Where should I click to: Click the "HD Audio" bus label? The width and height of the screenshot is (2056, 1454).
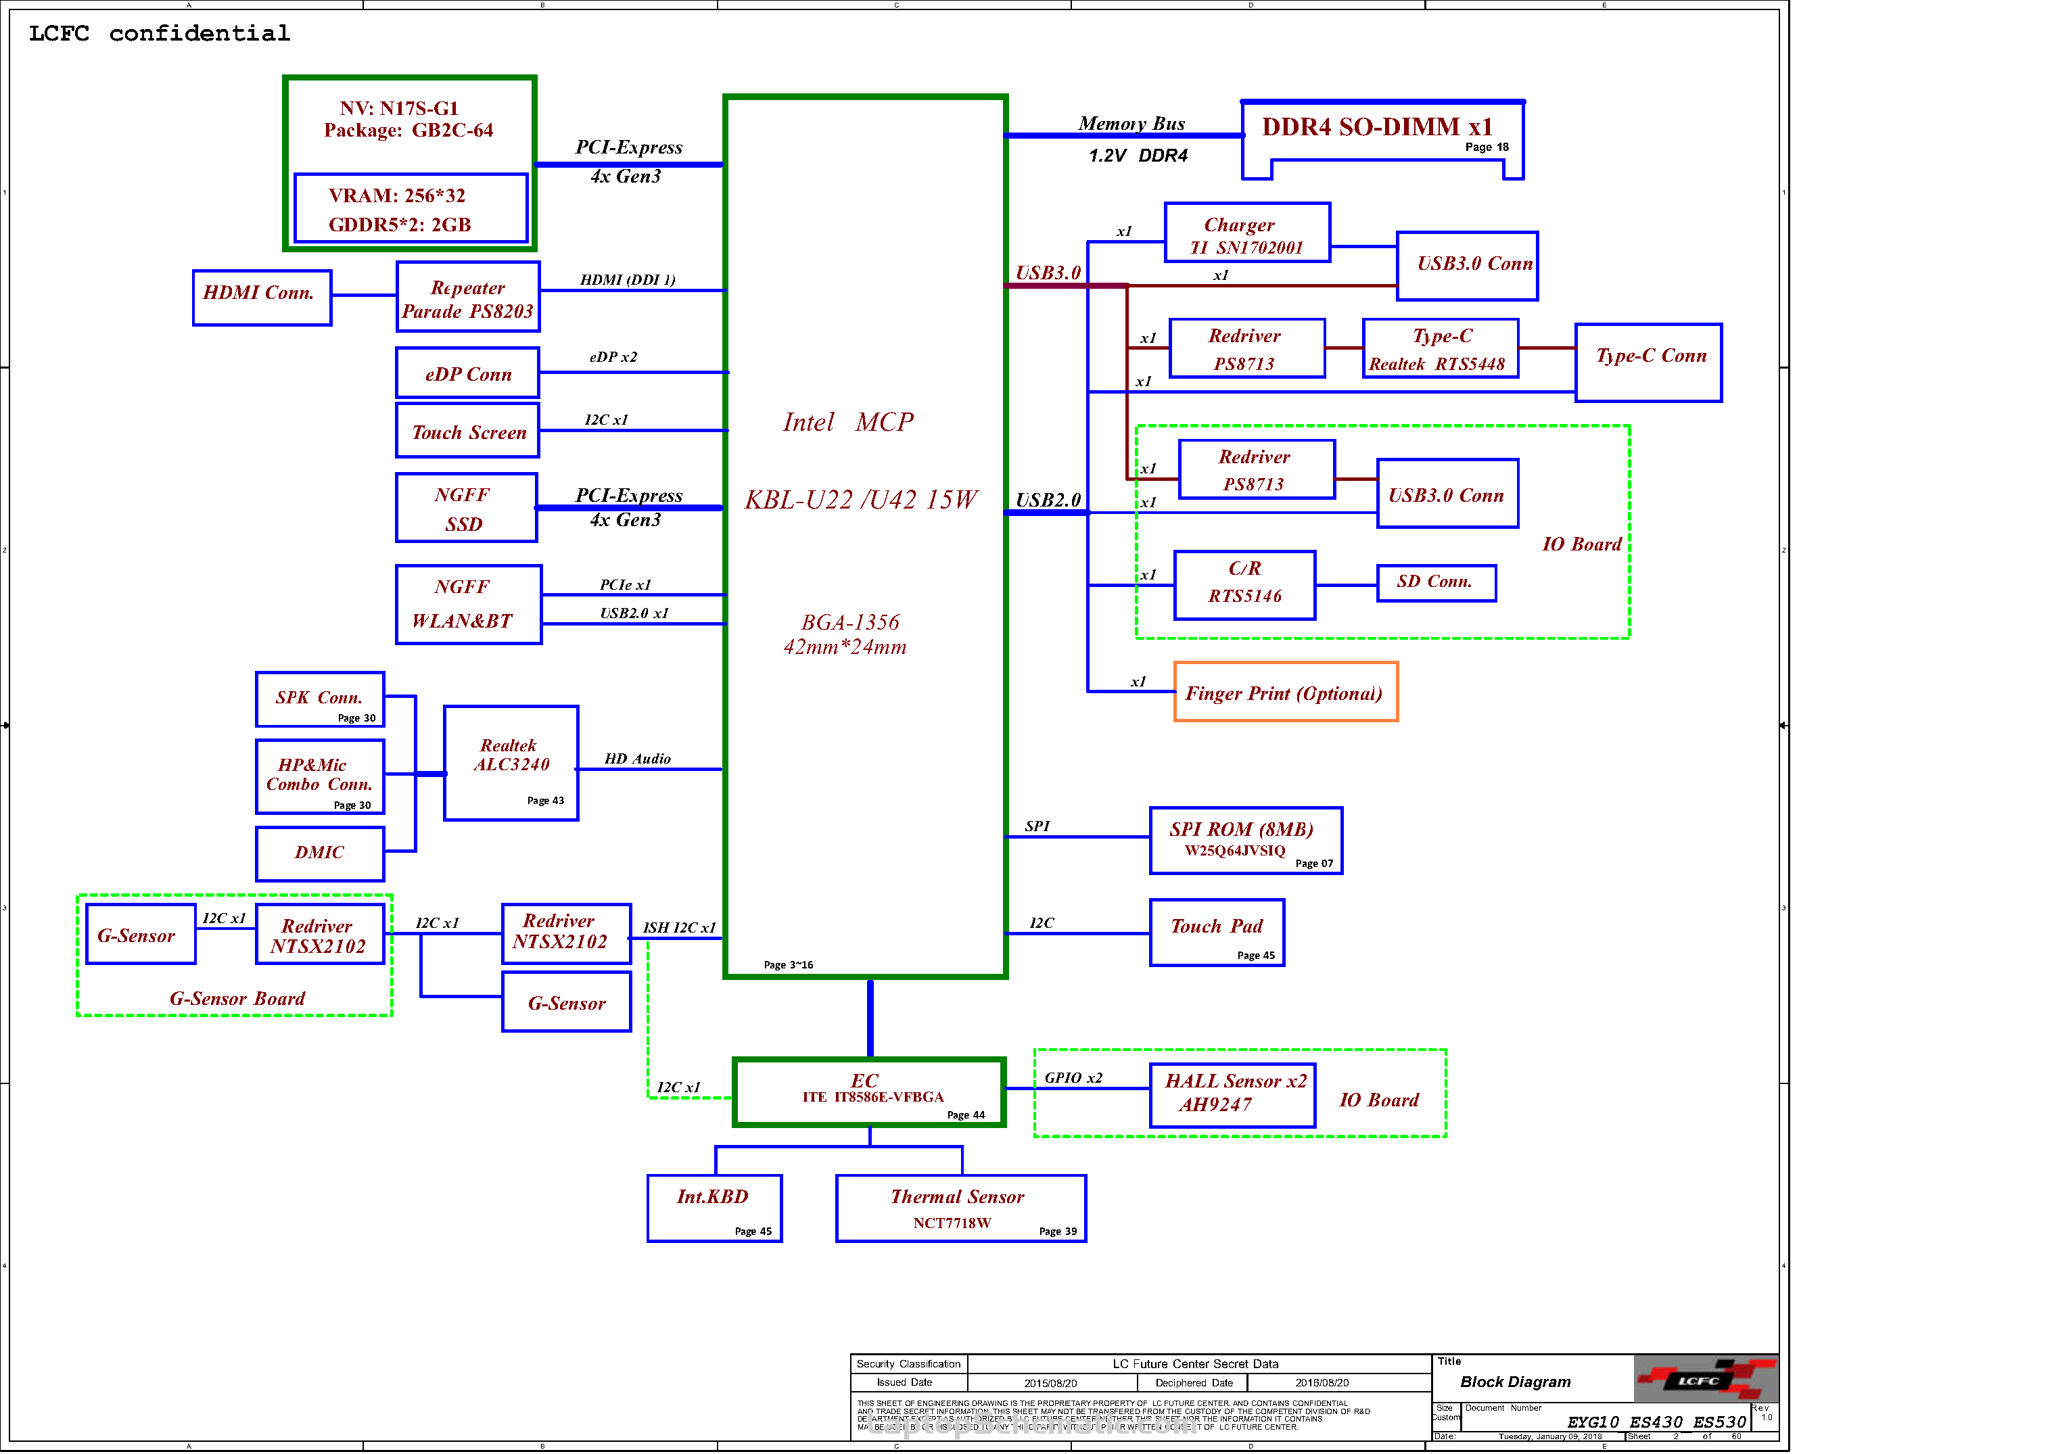point(638,758)
